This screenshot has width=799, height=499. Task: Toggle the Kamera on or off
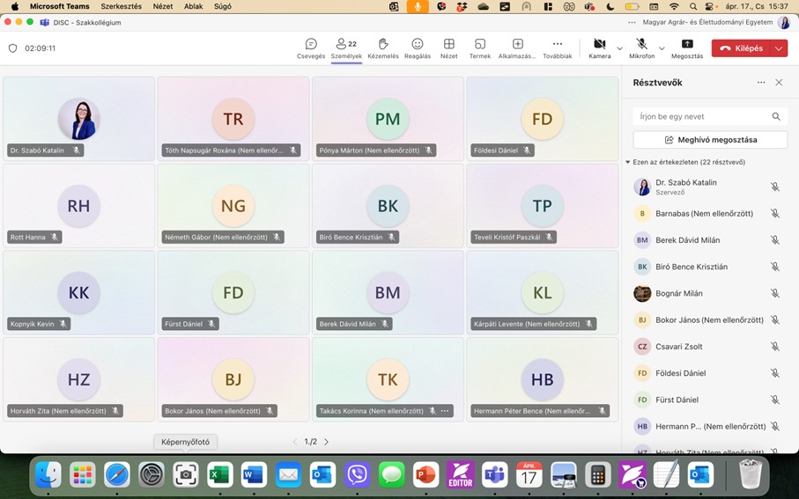pos(599,48)
